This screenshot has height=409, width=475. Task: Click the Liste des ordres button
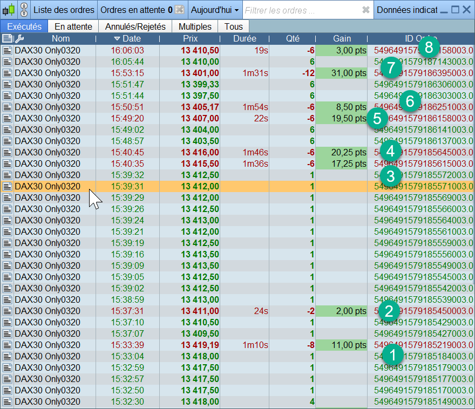[64, 10]
